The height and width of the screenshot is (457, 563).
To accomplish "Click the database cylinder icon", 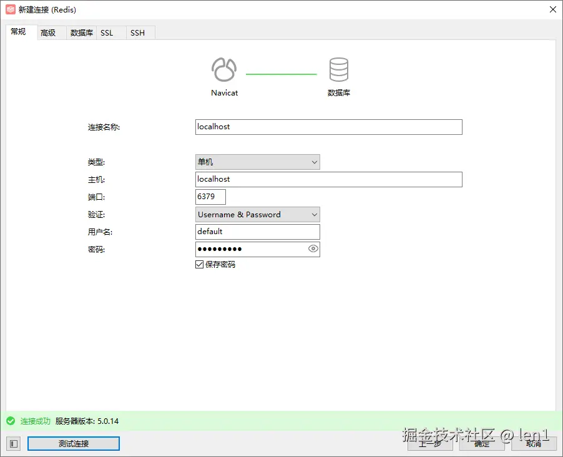I will [x=338, y=70].
